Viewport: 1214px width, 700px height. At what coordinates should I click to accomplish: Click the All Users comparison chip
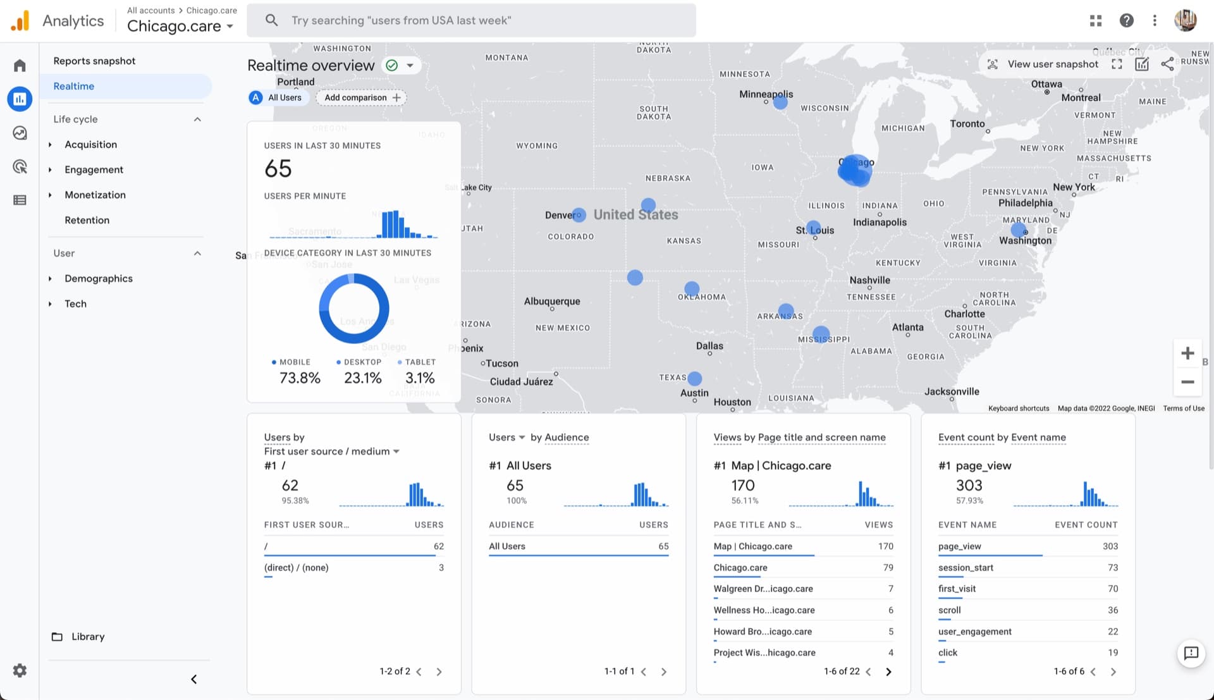(277, 97)
